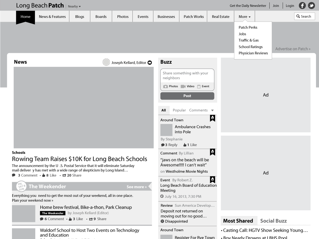Click comment bubble under Rowing Team article
319x239 pixels.
tap(14, 175)
